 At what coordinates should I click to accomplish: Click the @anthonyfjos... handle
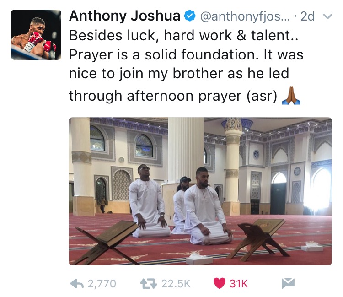tap(245, 16)
